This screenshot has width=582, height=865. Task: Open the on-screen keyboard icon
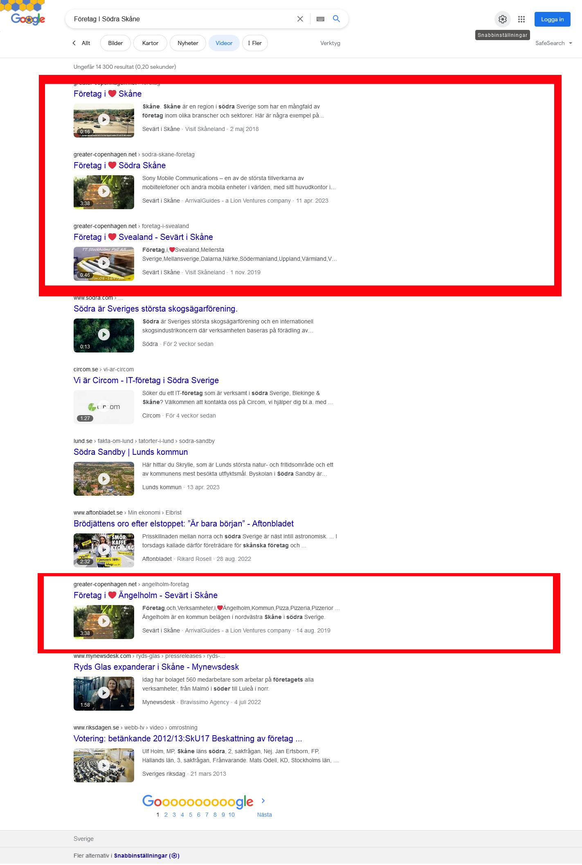click(x=320, y=19)
